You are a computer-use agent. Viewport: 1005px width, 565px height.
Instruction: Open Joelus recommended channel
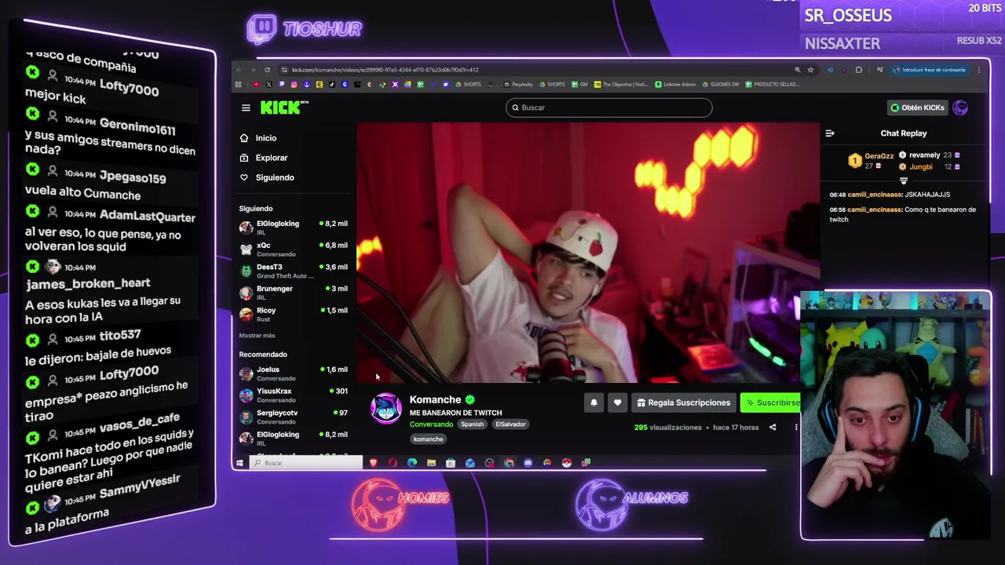pyautogui.click(x=292, y=374)
